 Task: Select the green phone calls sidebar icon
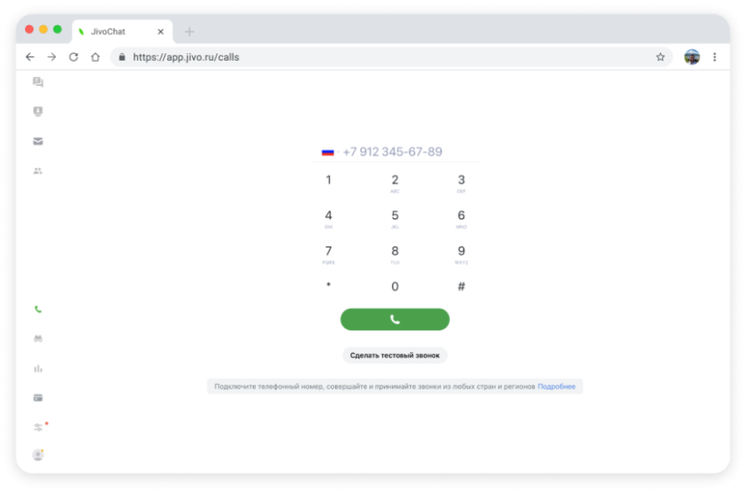(38, 310)
